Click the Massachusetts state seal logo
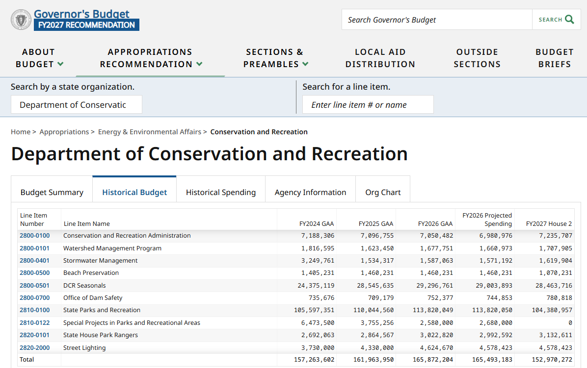 [21, 19]
